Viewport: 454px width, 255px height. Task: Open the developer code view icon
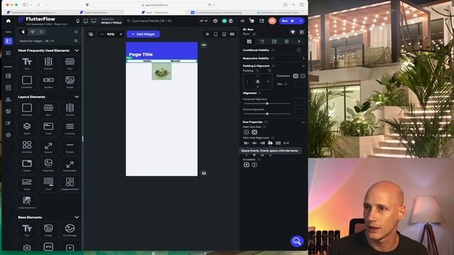click(x=243, y=21)
